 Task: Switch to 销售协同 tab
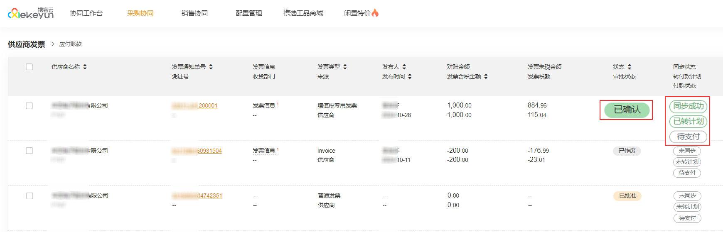coord(194,13)
